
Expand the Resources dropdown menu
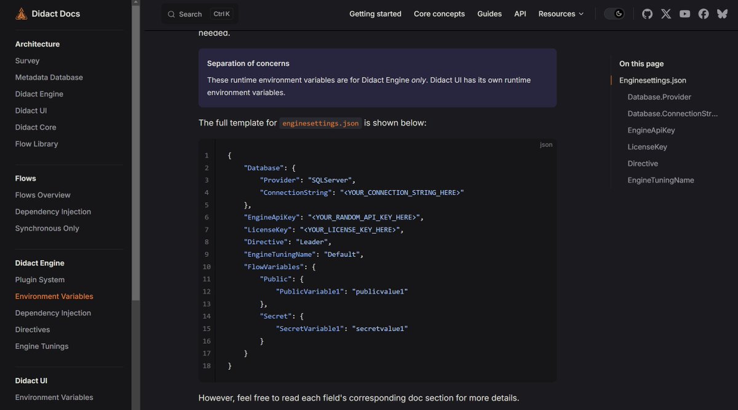point(561,14)
